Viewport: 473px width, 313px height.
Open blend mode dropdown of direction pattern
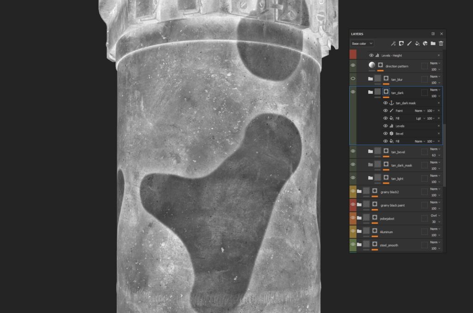pos(435,63)
